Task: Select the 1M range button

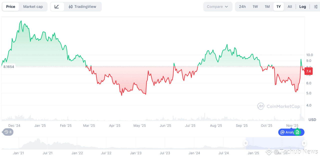Action: (x=267, y=7)
